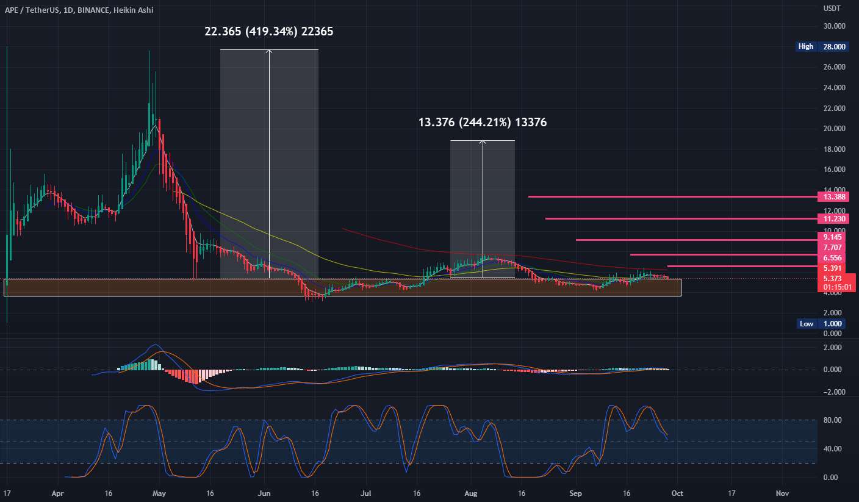Click Sep on the time axis
Viewport: 859px width, 502px height.
(x=576, y=492)
